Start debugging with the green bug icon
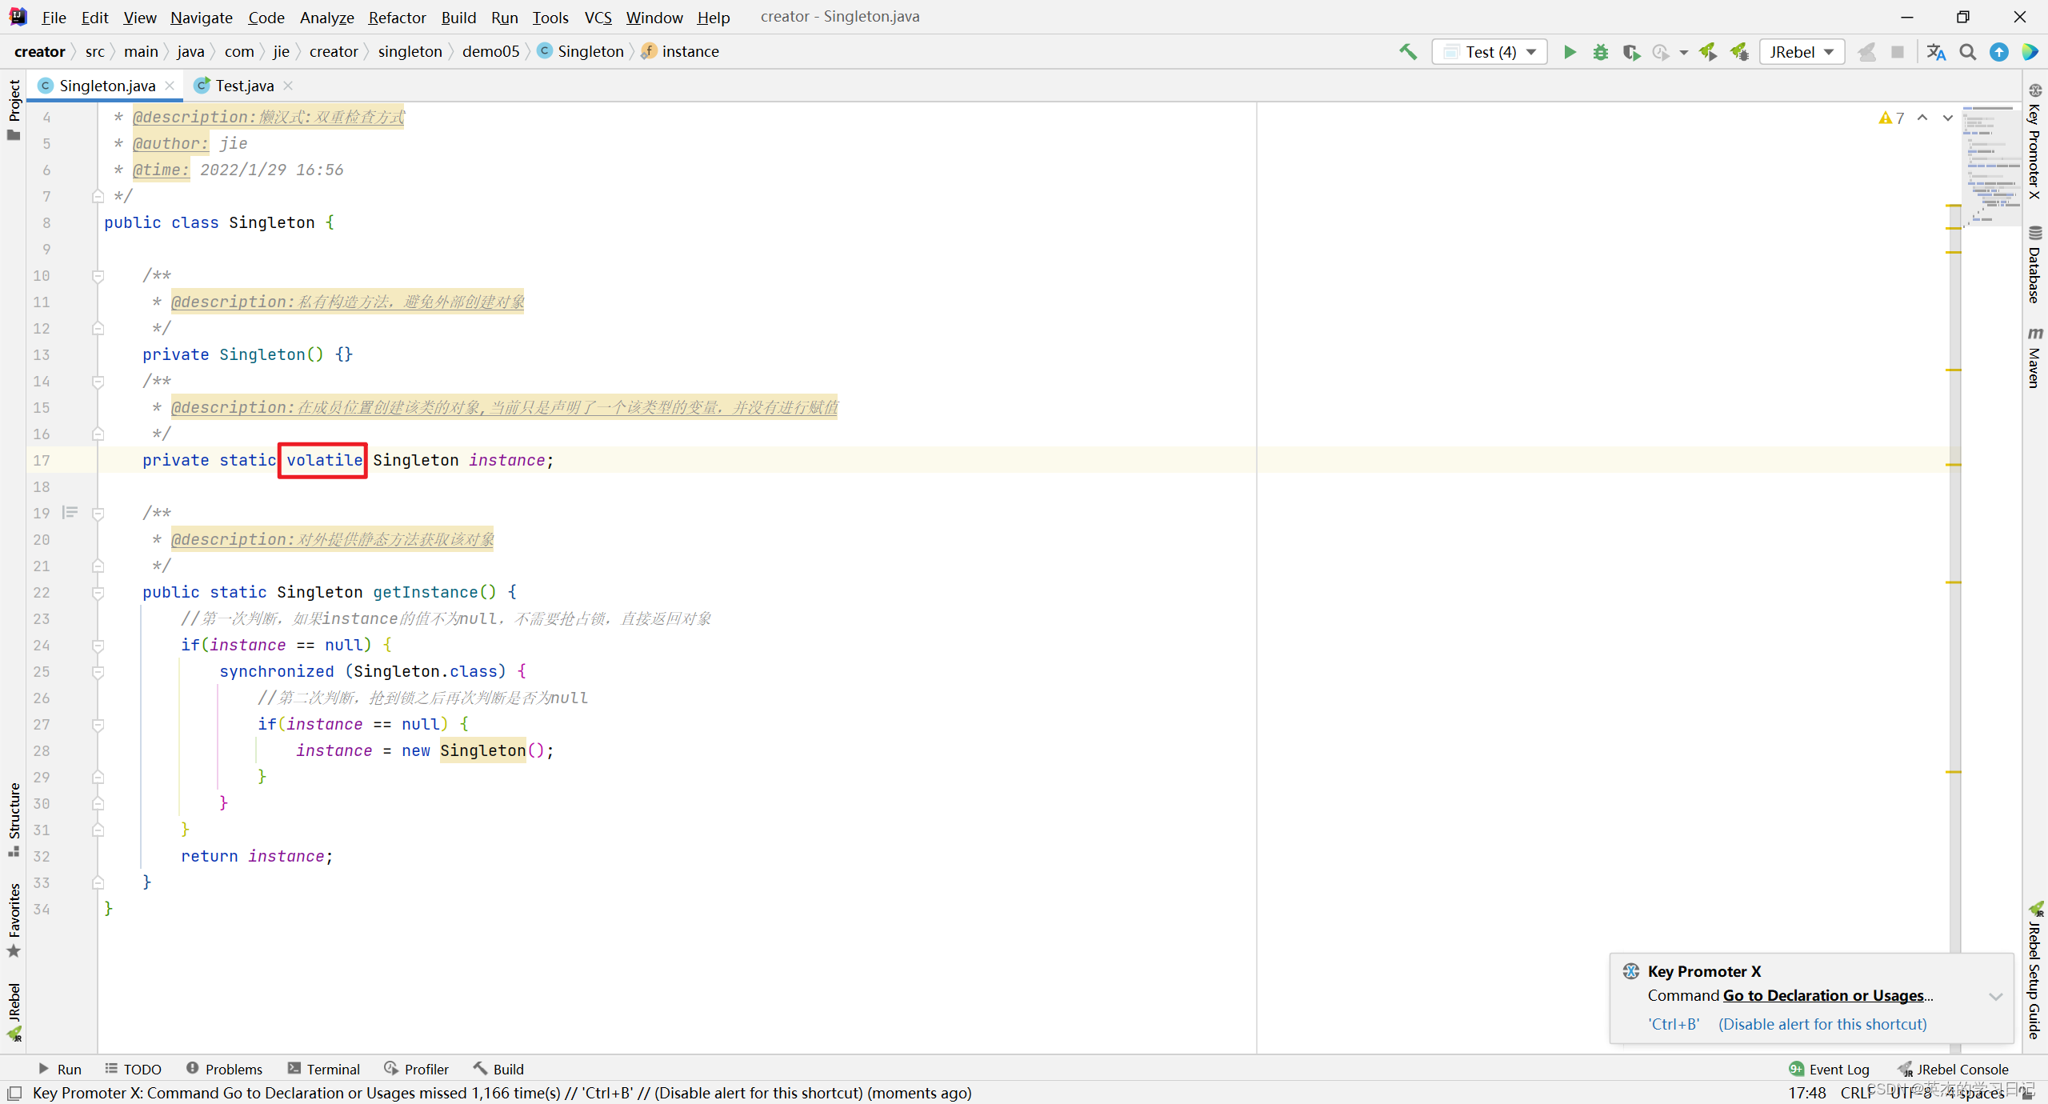Image resolution: width=2048 pixels, height=1104 pixels. tap(1600, 52)
